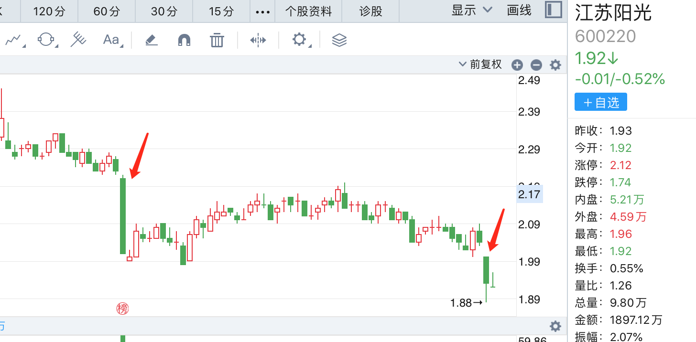Screen dimensions: 696x342
Task: Toggle the 画线 drawing toolbar
Action: click(x=519, y=11)
